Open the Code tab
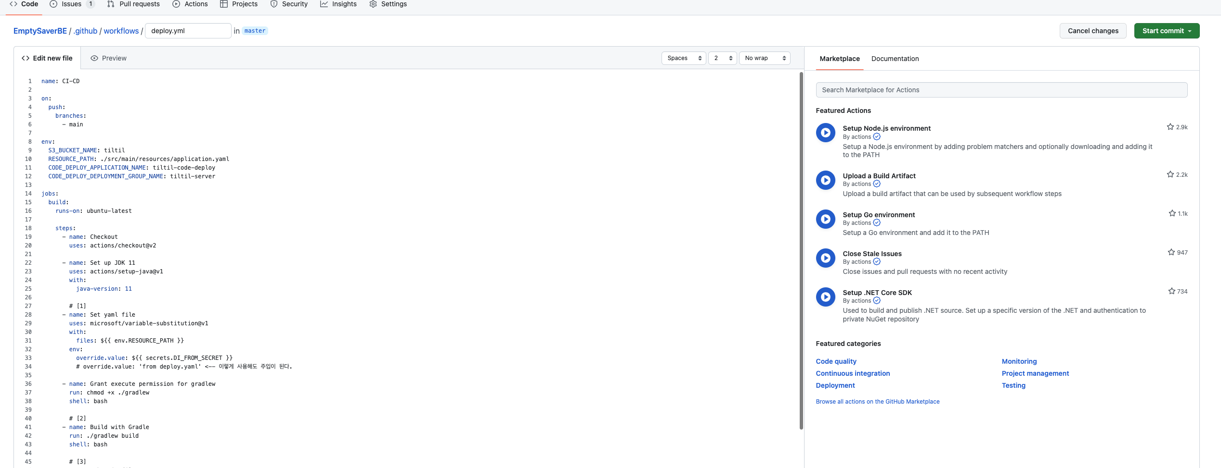This screenshot has height=468, width=1221. tap(24, 4)
